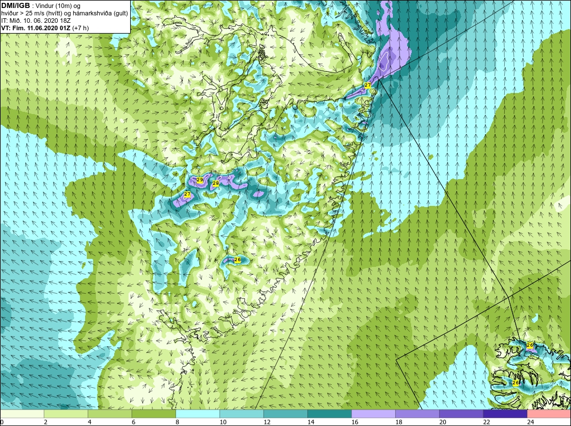Click the 8–10 m/s light cyan swatch
Viewport: 571px width, 426px height.
(198, 414)
